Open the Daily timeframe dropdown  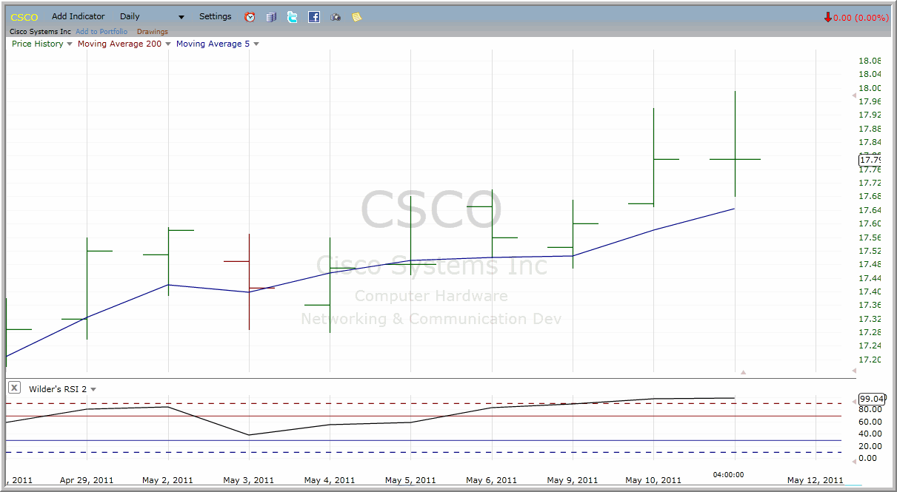coord(152,16)
